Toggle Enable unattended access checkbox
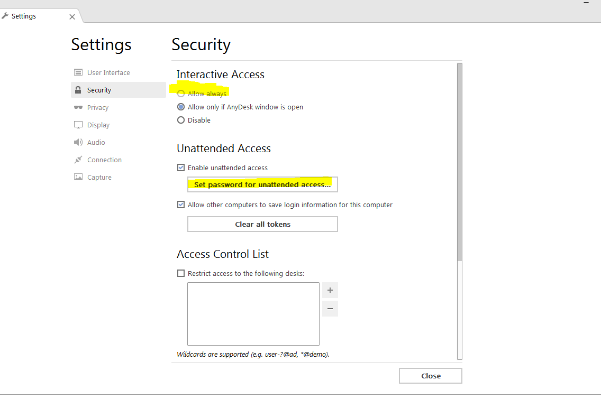The image size is (601, 399). [181, 168]
